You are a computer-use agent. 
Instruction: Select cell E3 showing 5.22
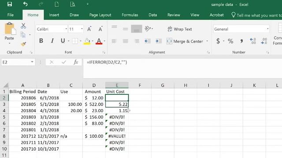click(x=117, y=104)
